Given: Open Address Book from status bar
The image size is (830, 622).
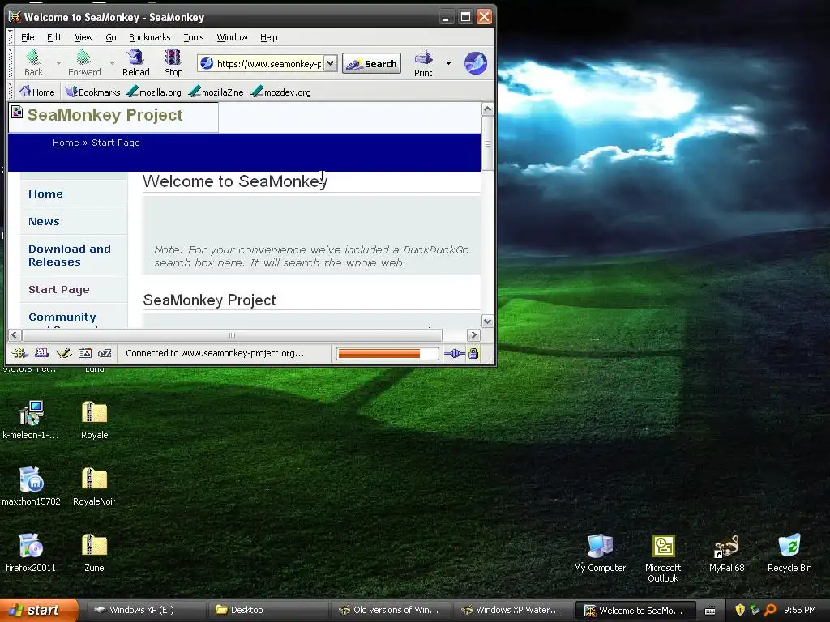Looking at the screenshot, I should coord(85,353).
